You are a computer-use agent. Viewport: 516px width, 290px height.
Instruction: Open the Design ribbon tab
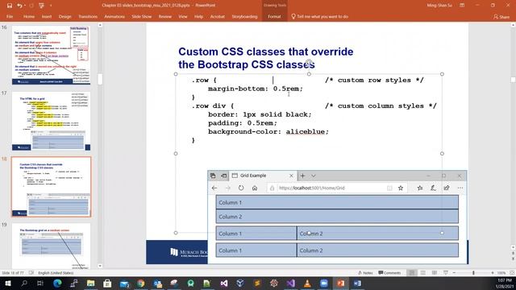tap(64, 16)
